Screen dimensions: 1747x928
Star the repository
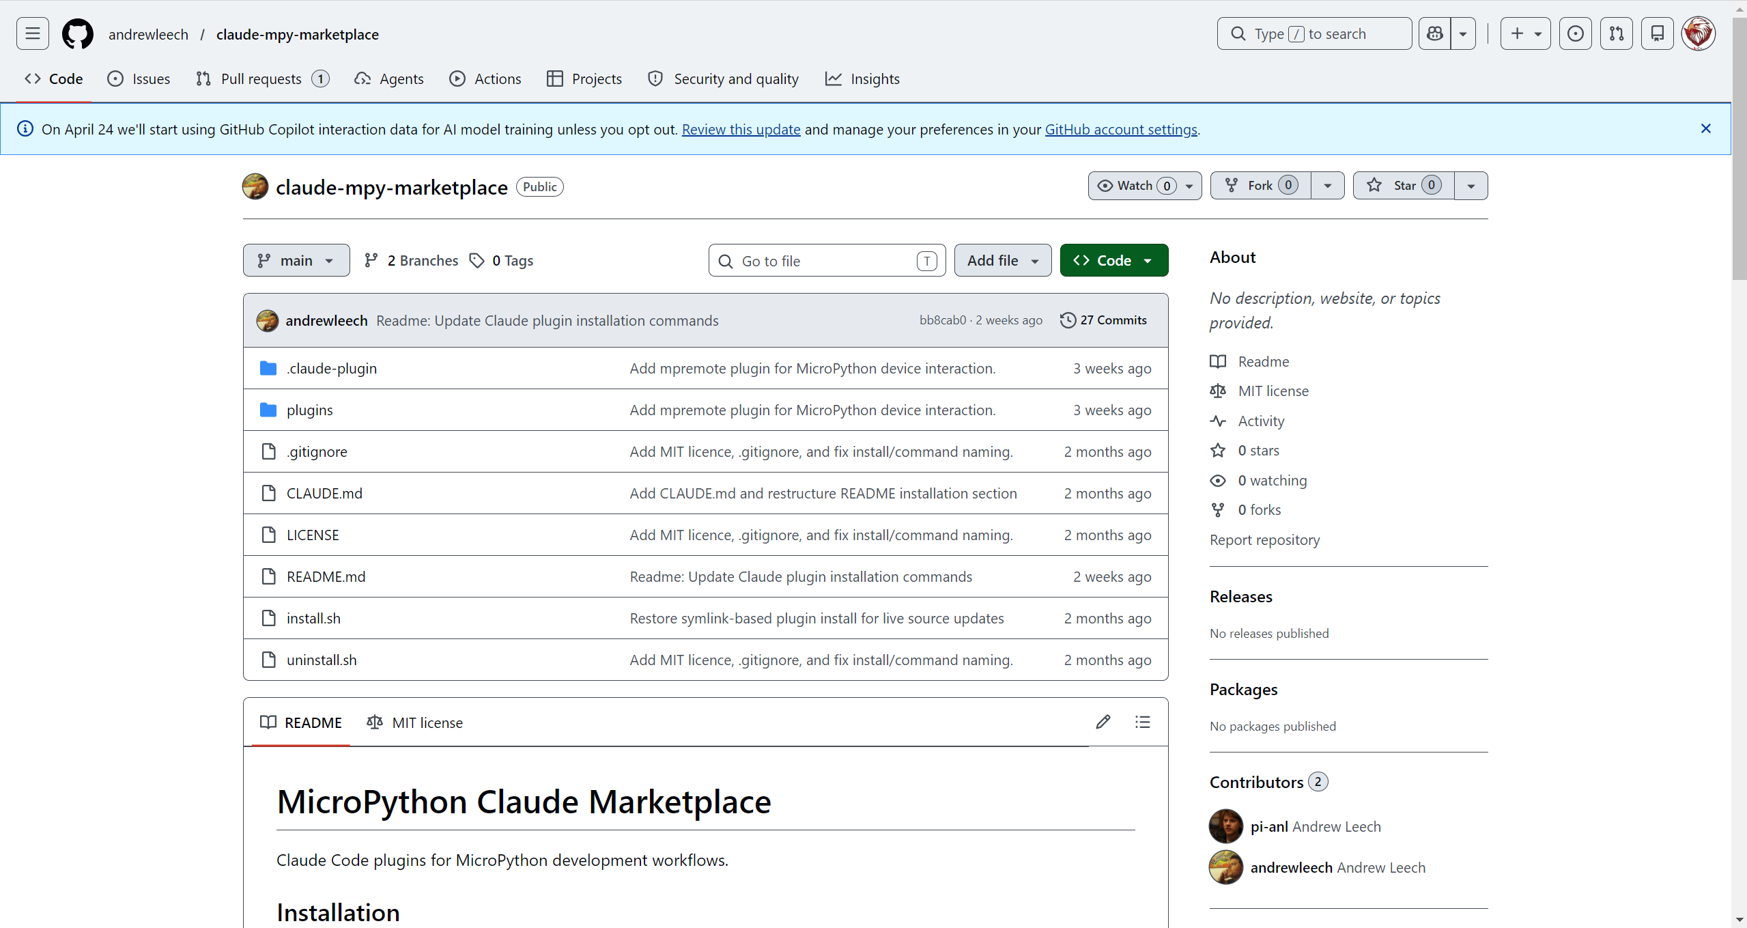1404,186
